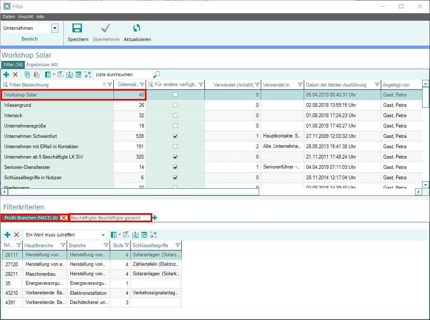Click the Speichern save icon
430x320 pixels.
pyautogui.click(x=77, y=28)
